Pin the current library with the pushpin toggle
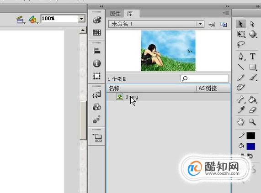 [x=212, y=25]
